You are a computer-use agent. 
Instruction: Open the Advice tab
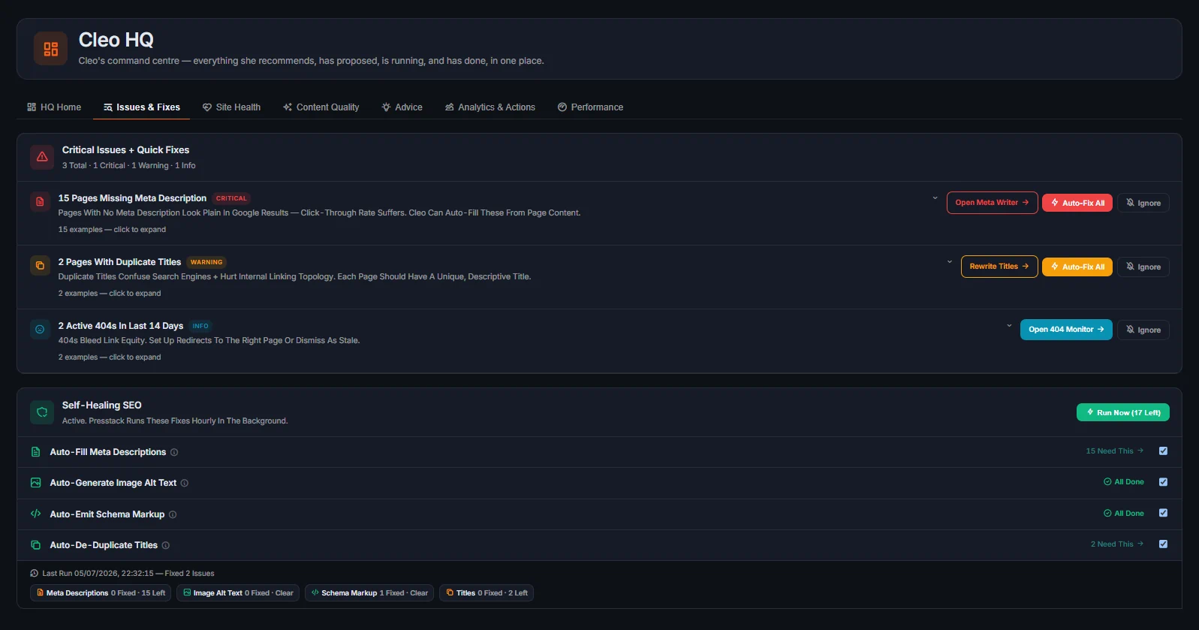402,107
